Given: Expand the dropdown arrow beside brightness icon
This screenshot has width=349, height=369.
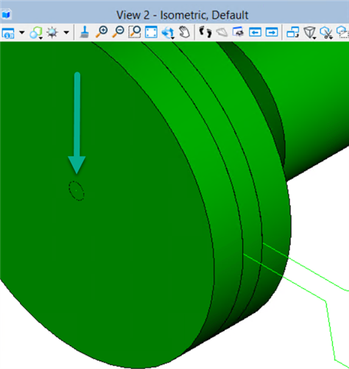Looking at the screenshot, I should (x=66, y=32).
